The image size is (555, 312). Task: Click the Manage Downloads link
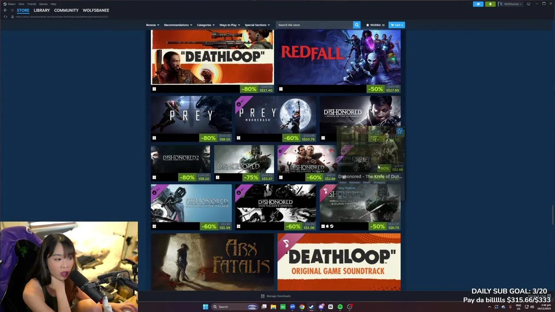tap(278, 296)
